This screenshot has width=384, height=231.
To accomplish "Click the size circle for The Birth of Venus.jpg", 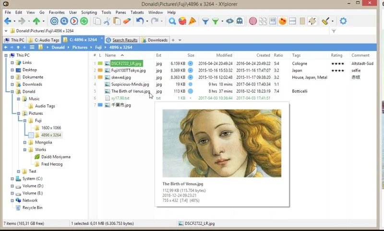I will 190,91.
